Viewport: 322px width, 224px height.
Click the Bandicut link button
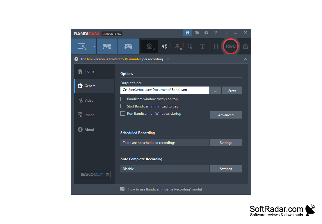(94, 175)
